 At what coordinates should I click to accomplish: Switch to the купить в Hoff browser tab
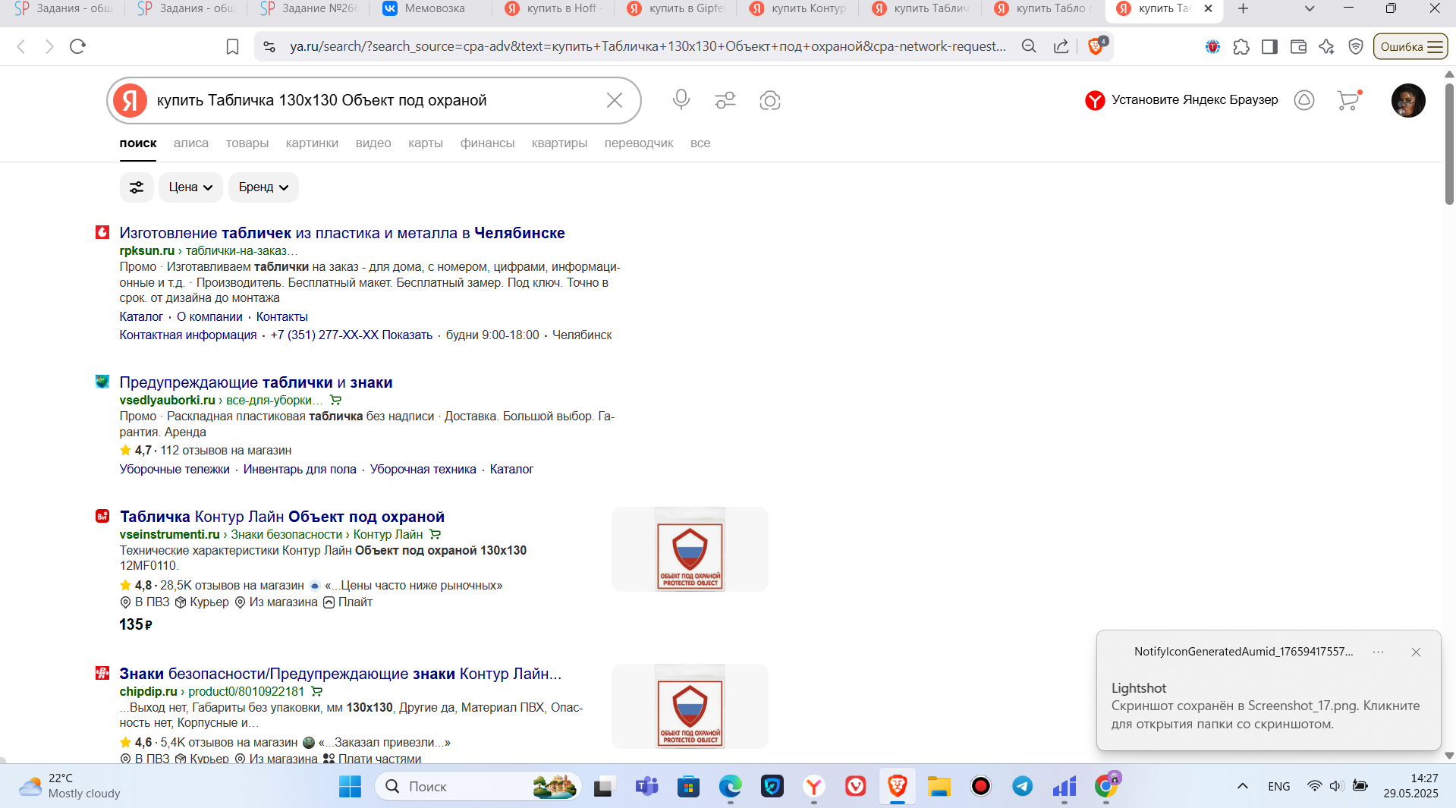(554, 8)
